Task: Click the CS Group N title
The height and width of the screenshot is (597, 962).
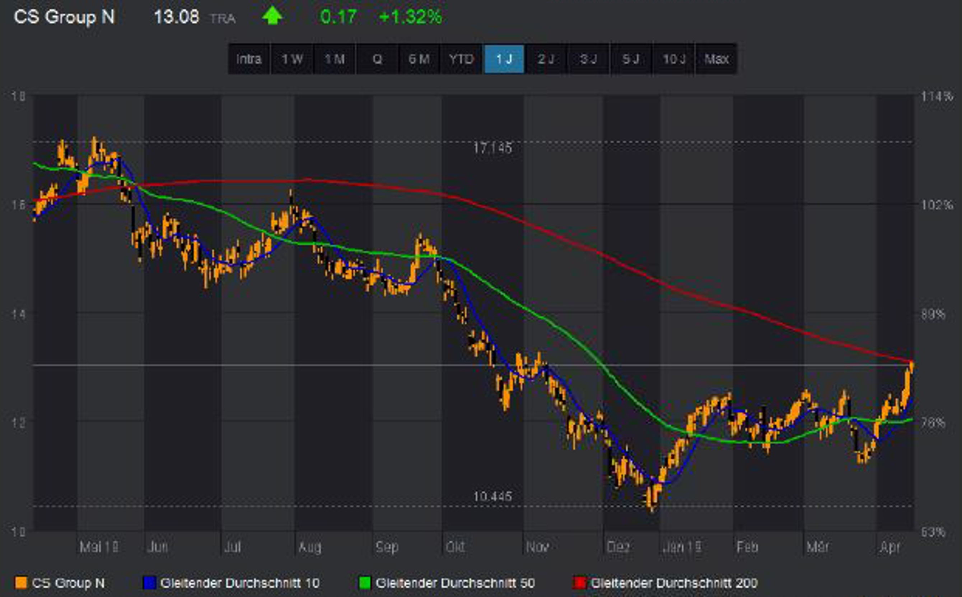Action: point(64,17)
